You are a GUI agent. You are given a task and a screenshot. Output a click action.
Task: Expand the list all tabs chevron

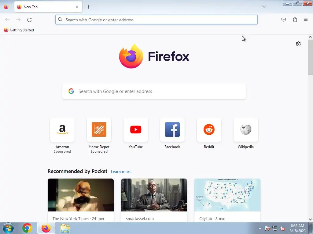click(x=264, y=7)
